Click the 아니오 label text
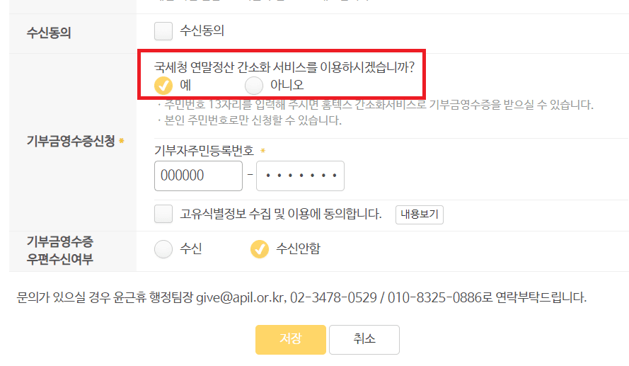The width and height of the screenshot is (629, 366). [287, 85]
